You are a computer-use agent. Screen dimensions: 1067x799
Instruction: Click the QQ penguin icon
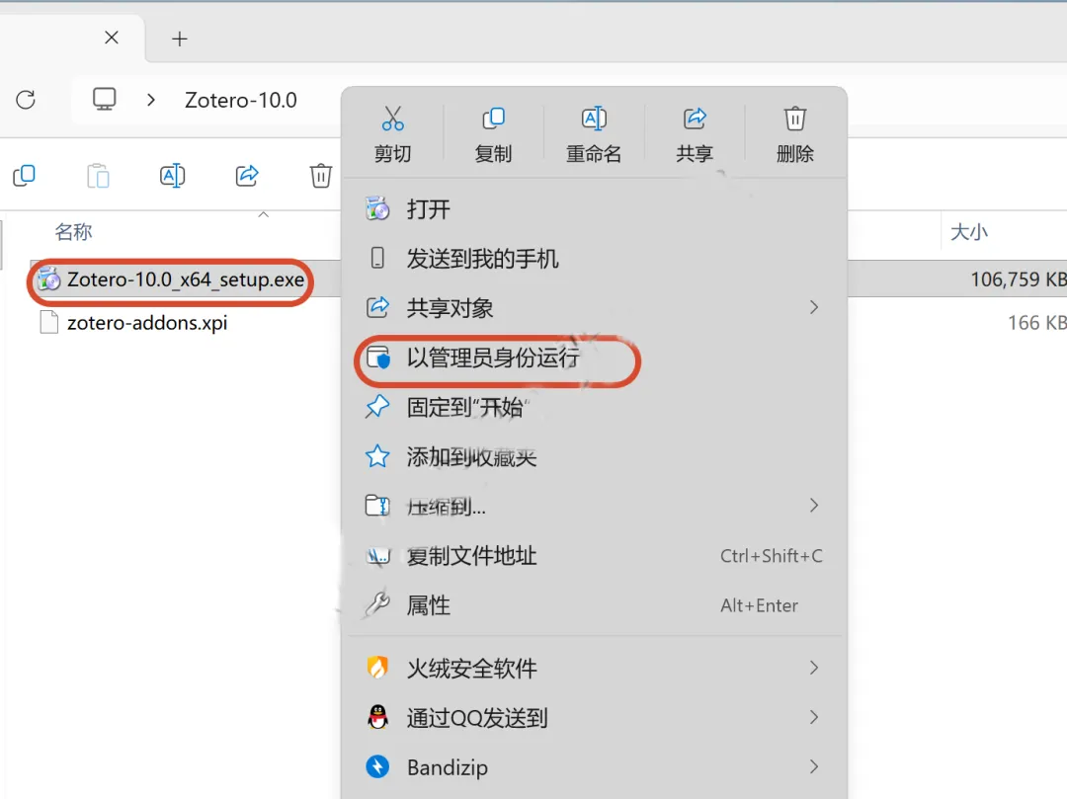[377, 717]
